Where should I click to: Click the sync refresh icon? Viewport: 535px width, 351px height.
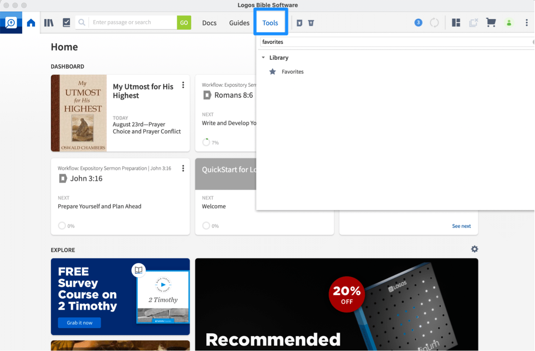tap(434, 23)
